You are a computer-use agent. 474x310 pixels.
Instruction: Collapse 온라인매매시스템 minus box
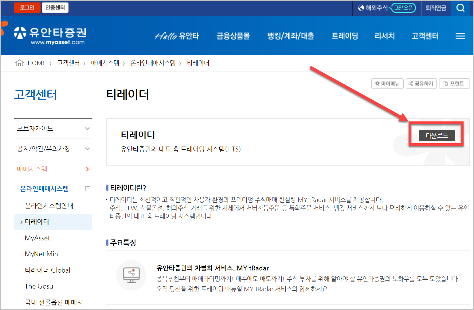click(88, 189)
